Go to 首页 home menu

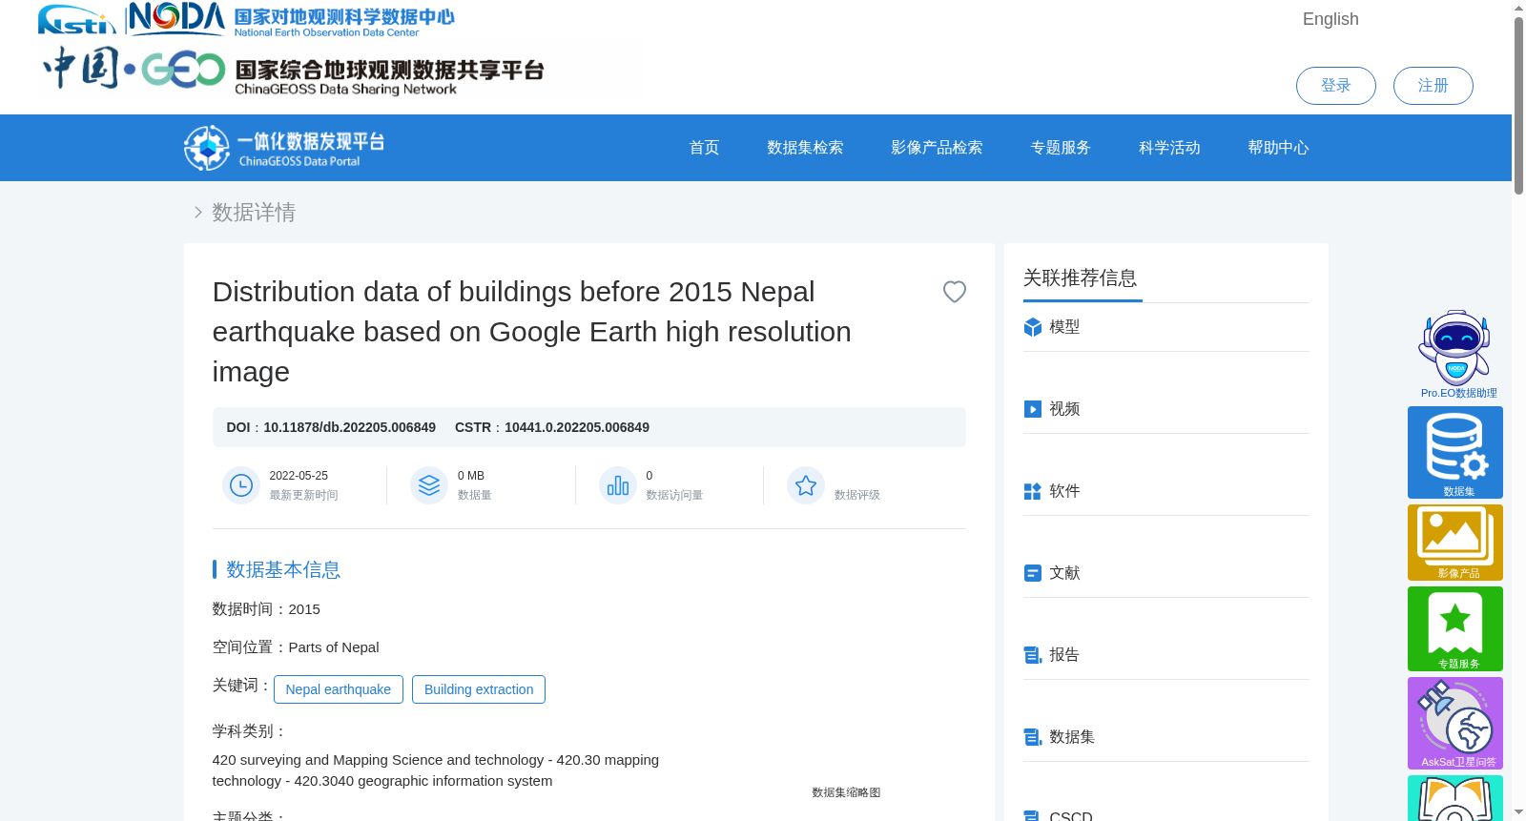(x=704, y=148)
